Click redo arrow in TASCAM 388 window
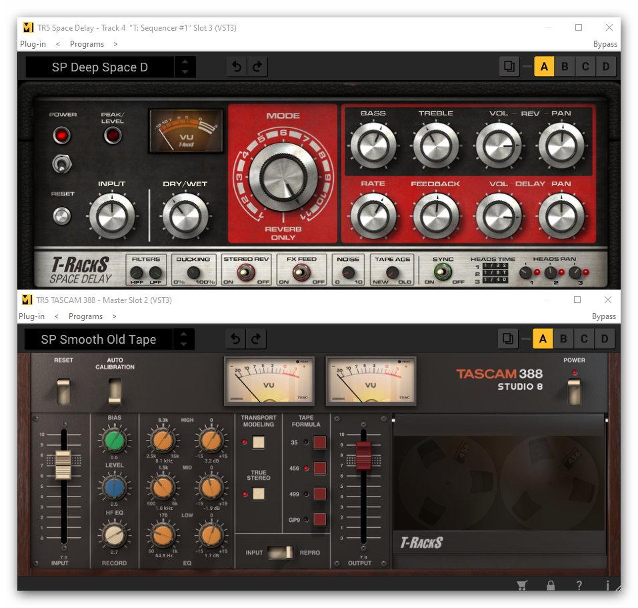The height and width of the screenshot is (608, 638). 255,339
